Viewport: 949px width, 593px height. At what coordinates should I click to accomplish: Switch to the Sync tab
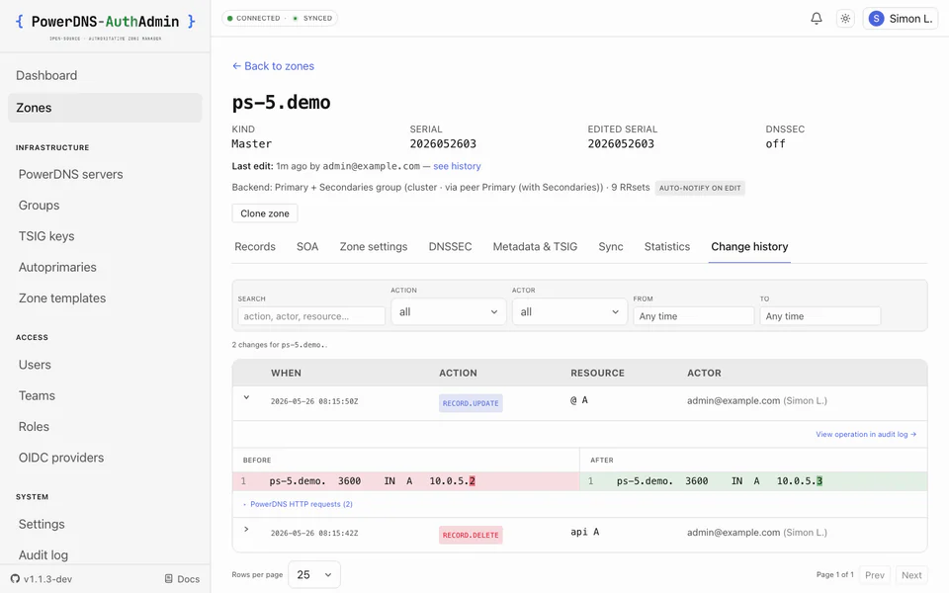coord(611,247)
